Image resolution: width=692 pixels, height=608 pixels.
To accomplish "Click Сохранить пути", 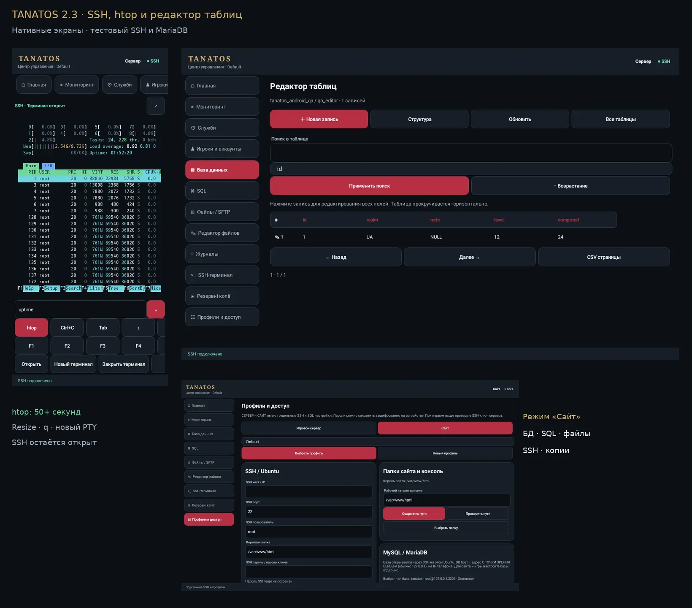I will tap(414, 514).
